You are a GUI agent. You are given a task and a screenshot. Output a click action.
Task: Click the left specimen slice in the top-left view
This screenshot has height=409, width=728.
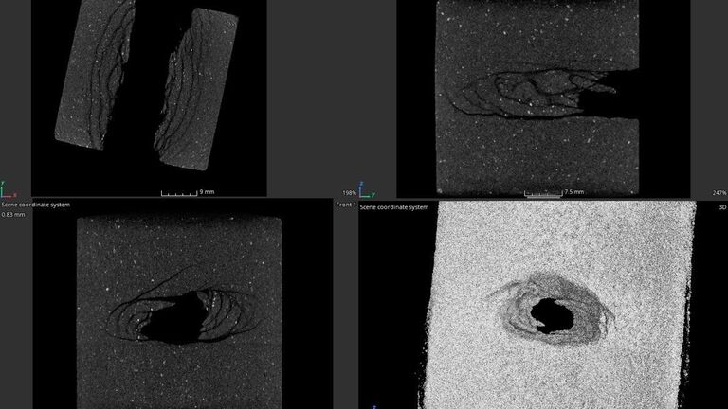click(x=93, y=74)
